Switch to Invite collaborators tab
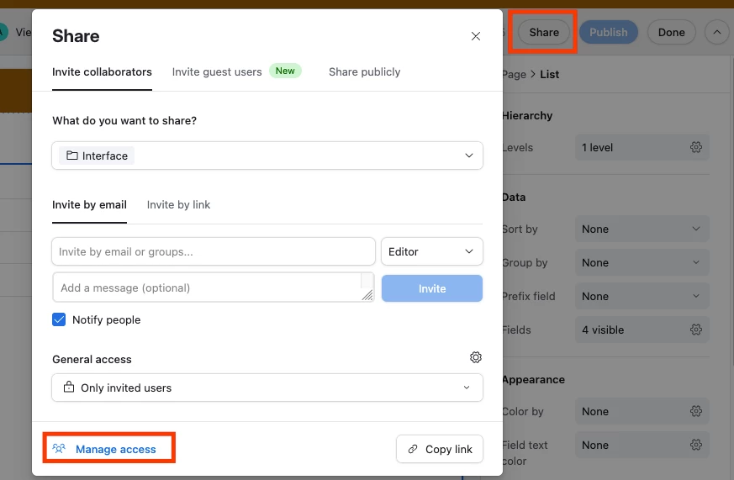The height and width of the screenshot is (480, 734). 102,71
